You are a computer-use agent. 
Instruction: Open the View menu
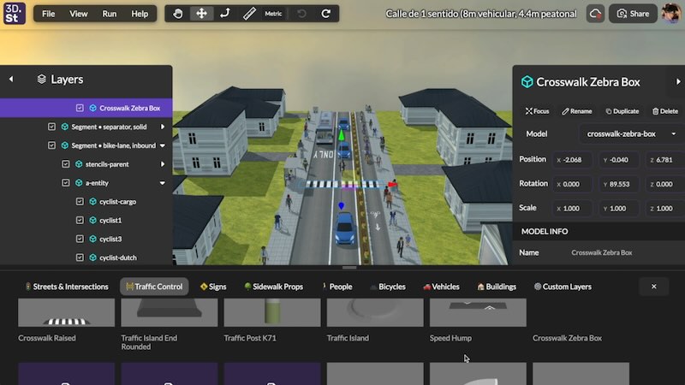[x=79, y=14]
